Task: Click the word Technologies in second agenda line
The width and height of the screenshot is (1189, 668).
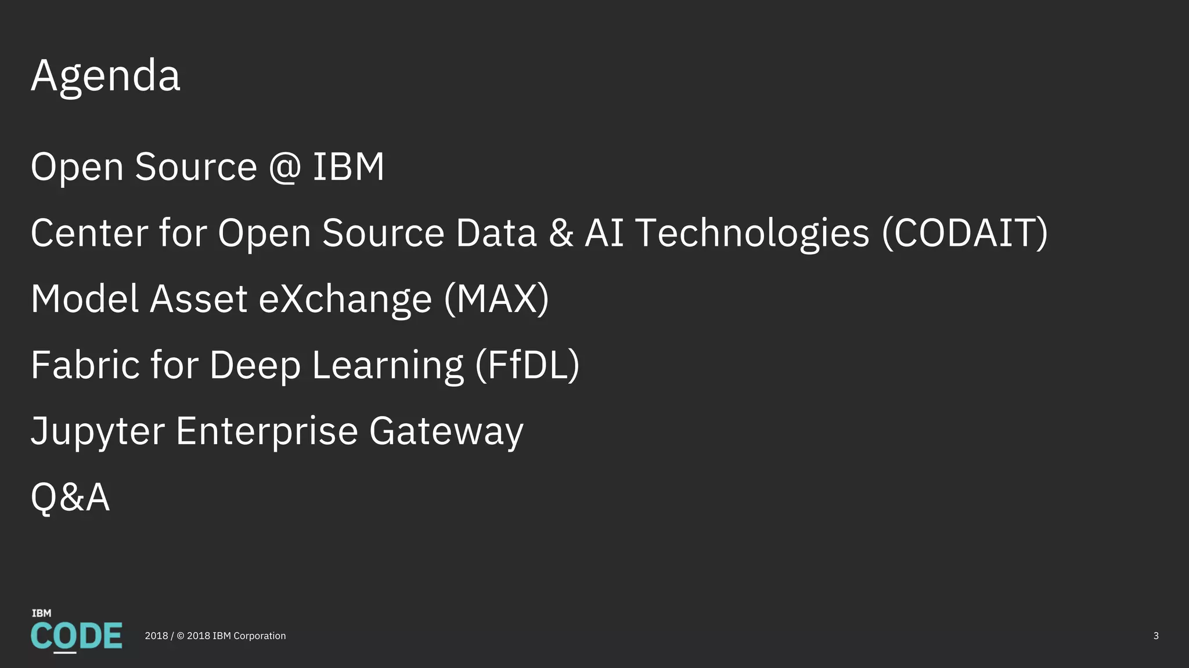Action: 752,233
